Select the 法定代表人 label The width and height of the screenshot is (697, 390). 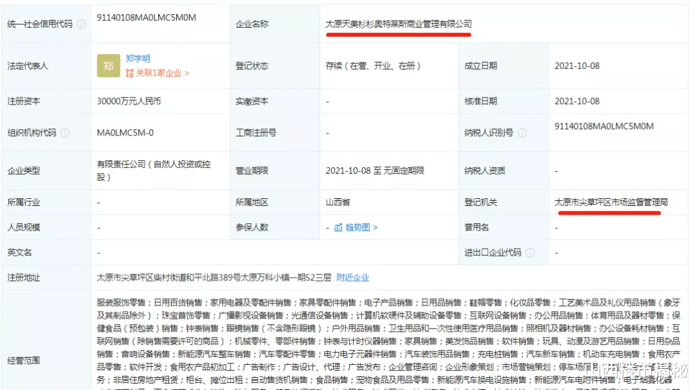pyautogui.click(x=28, y=66)
